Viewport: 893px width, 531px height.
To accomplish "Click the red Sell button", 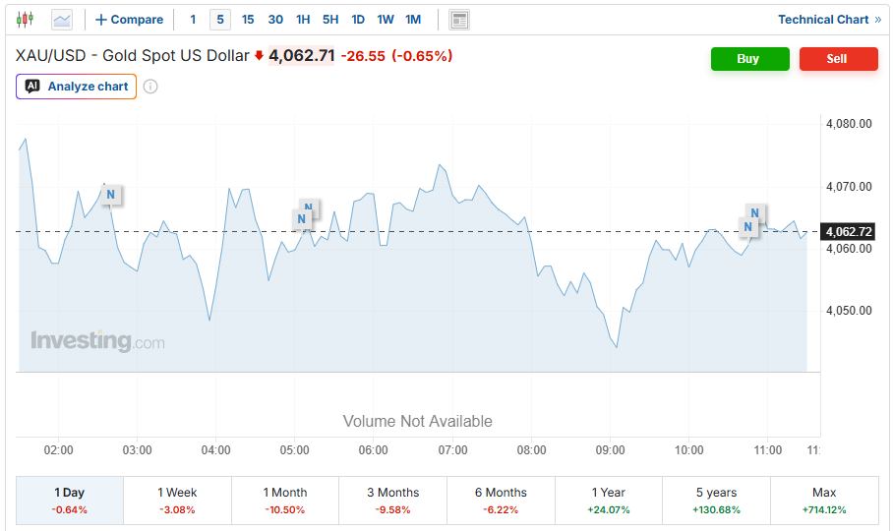I will click(x=838, y=59).
